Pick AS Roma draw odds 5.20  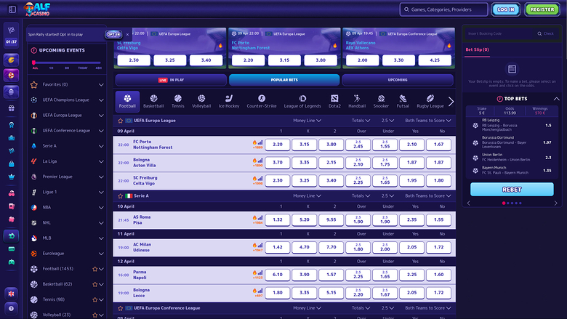coord(305,219)
